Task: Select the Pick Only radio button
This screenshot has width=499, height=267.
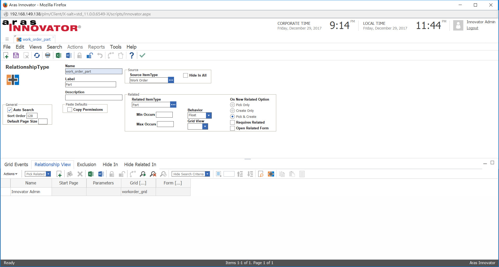Action: (x=232, y=105)
